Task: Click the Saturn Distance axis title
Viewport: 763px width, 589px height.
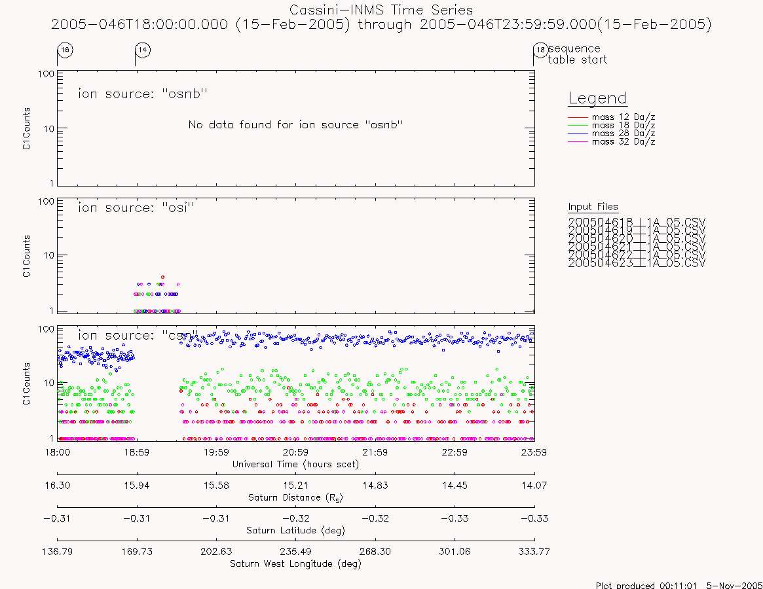Action: tap(296, 497)
